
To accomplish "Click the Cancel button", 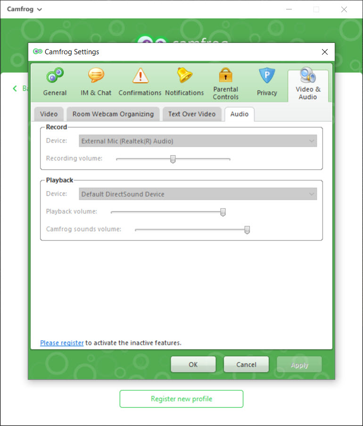I will [x=246, y=364].
